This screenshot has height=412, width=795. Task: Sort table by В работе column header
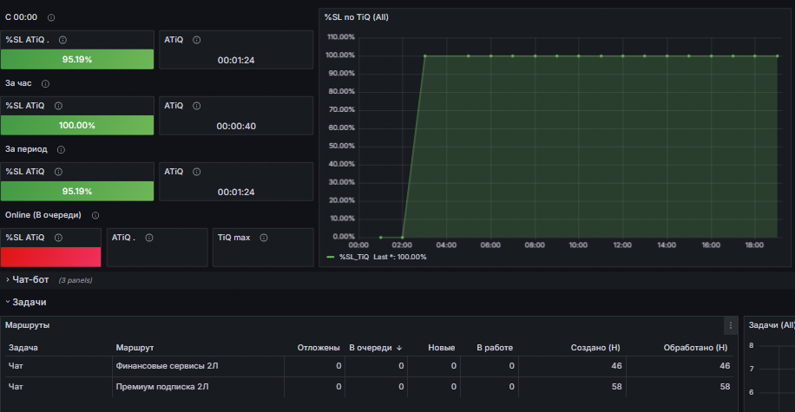495,348
